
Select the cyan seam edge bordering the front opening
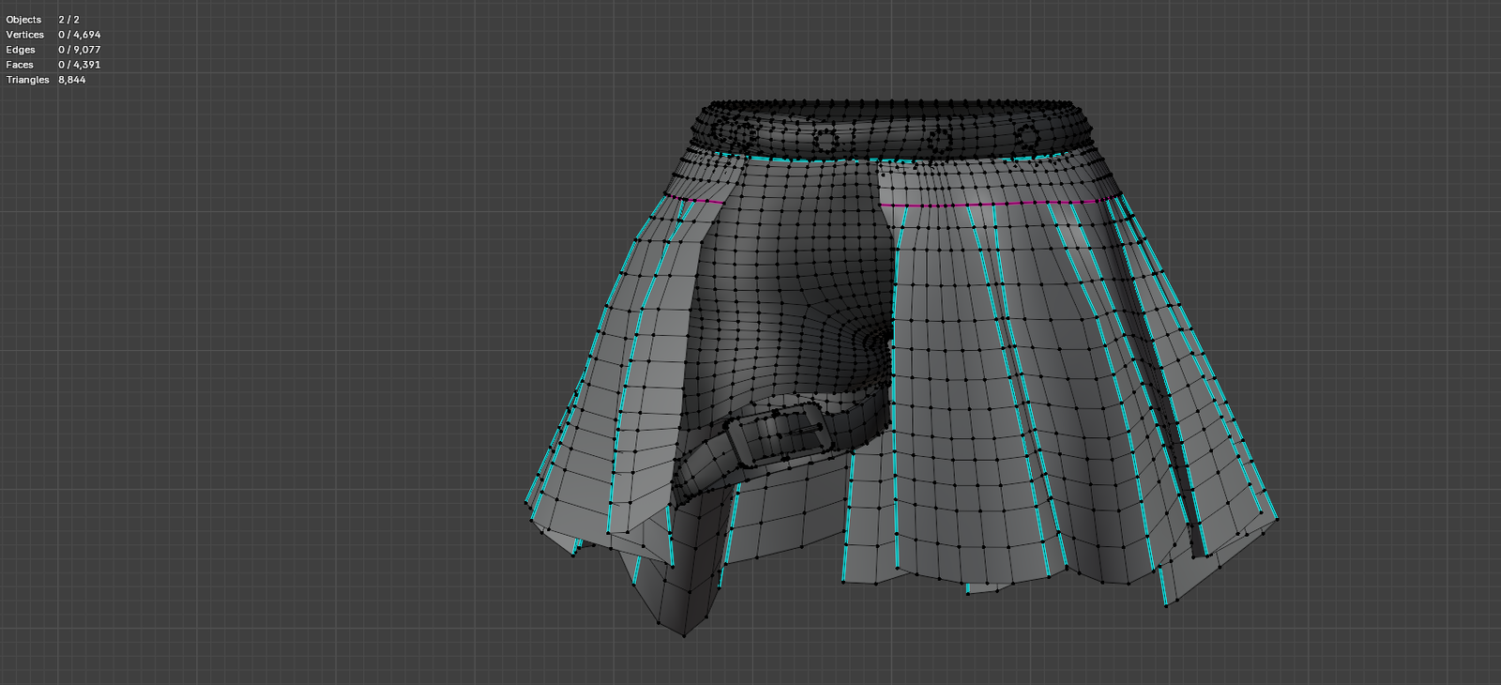pyautogui.click(x=894, y=375)
